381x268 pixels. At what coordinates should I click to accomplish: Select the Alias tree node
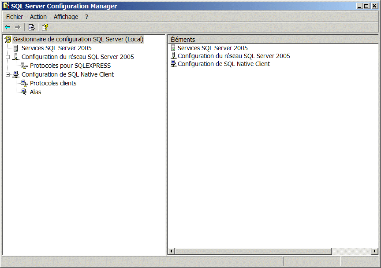35,92
